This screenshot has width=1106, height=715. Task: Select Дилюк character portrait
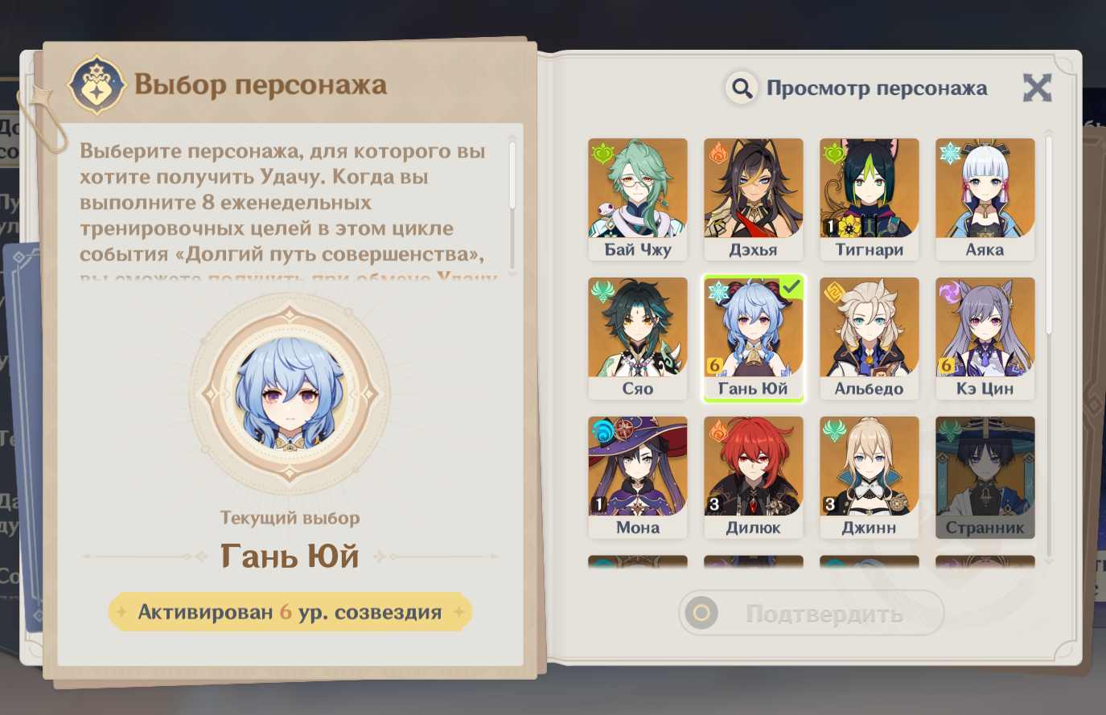(x=754, y=478)
